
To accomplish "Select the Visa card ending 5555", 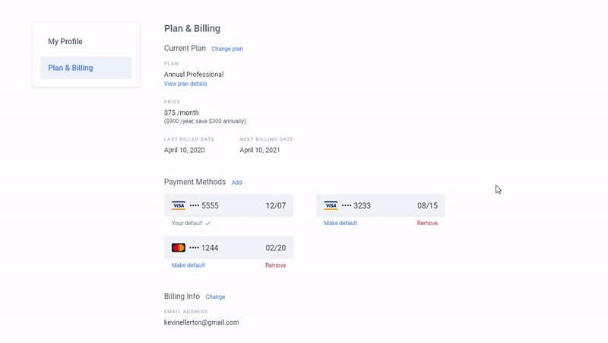I will pos(229,205).
